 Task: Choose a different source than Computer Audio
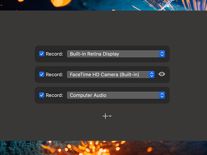(x=116, y=95)
